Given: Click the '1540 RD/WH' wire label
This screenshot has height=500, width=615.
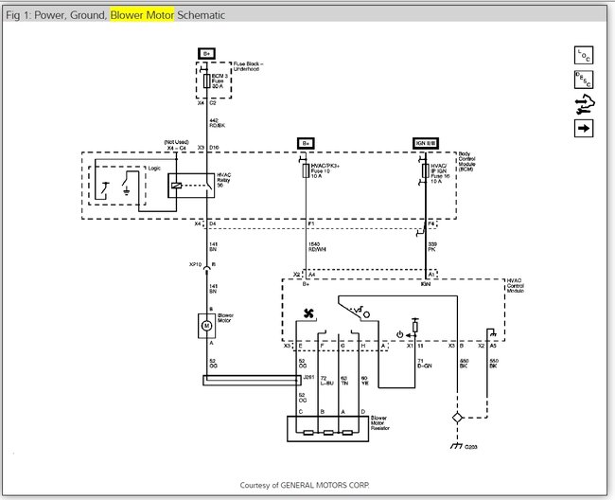Looking at the screenshot, I should pyautogui.click(x=317, y=247).
